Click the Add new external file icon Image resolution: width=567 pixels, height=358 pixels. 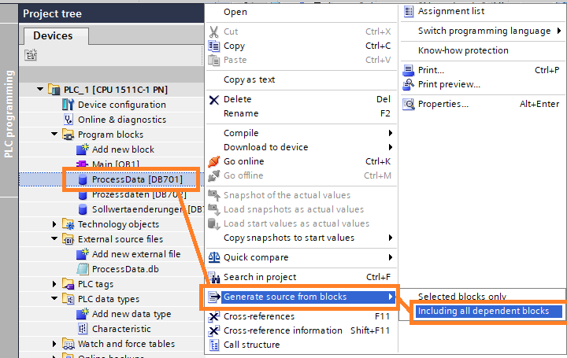coord(83,254)
